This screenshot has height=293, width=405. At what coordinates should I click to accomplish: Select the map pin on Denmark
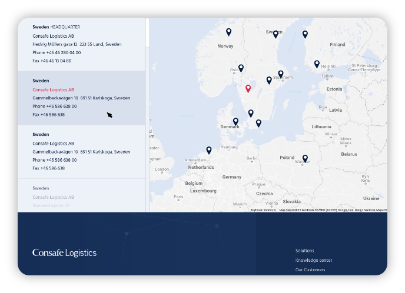click(235, 121)
